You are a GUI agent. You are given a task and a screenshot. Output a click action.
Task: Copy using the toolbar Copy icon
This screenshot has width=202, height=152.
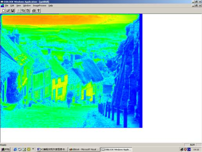23,11
